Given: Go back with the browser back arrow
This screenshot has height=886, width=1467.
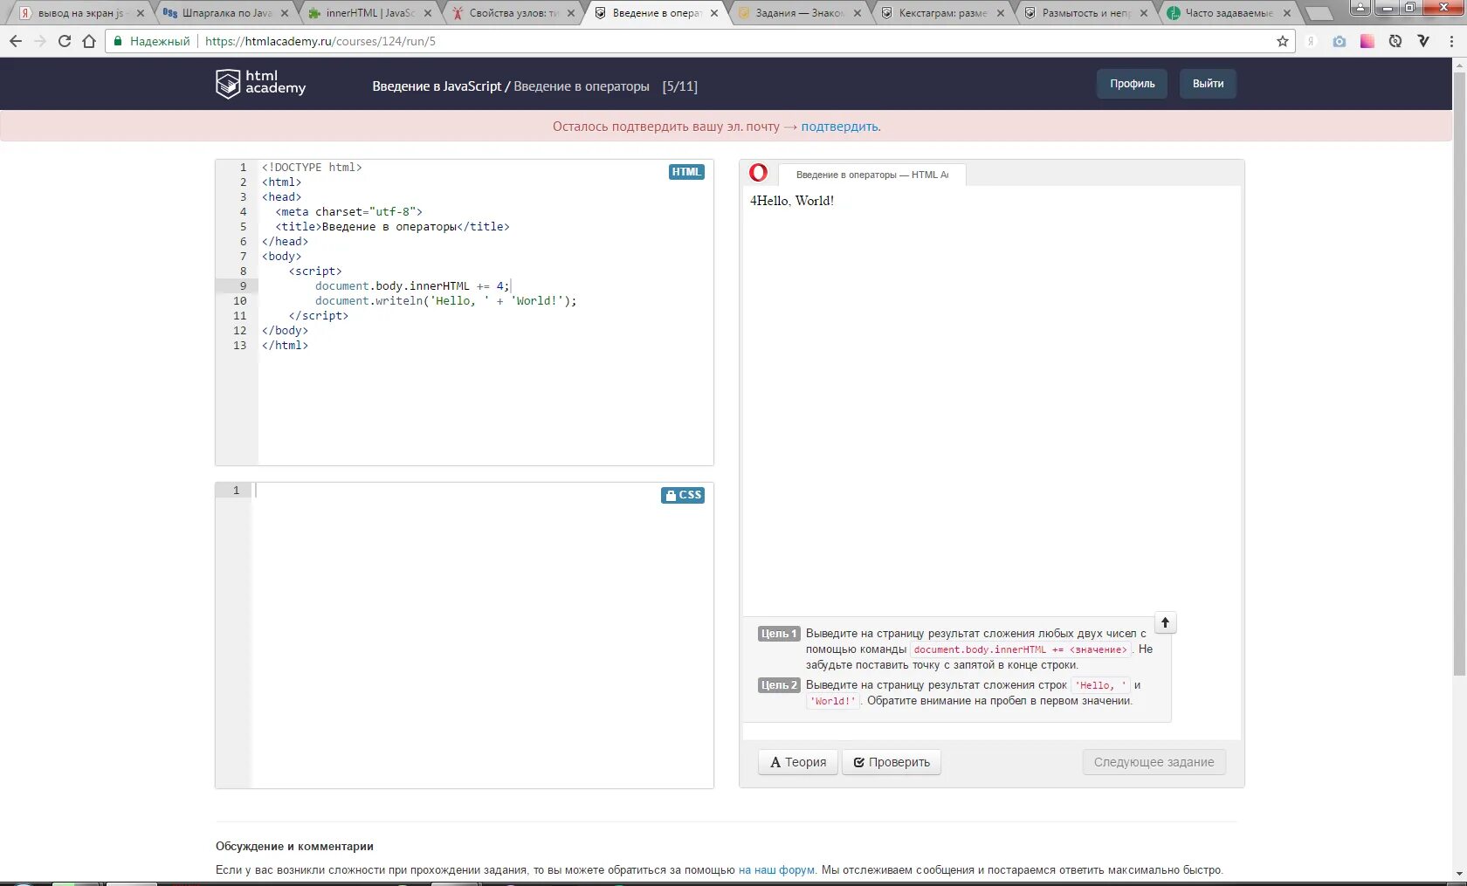Looking at the screenshot, I should 16,41.
